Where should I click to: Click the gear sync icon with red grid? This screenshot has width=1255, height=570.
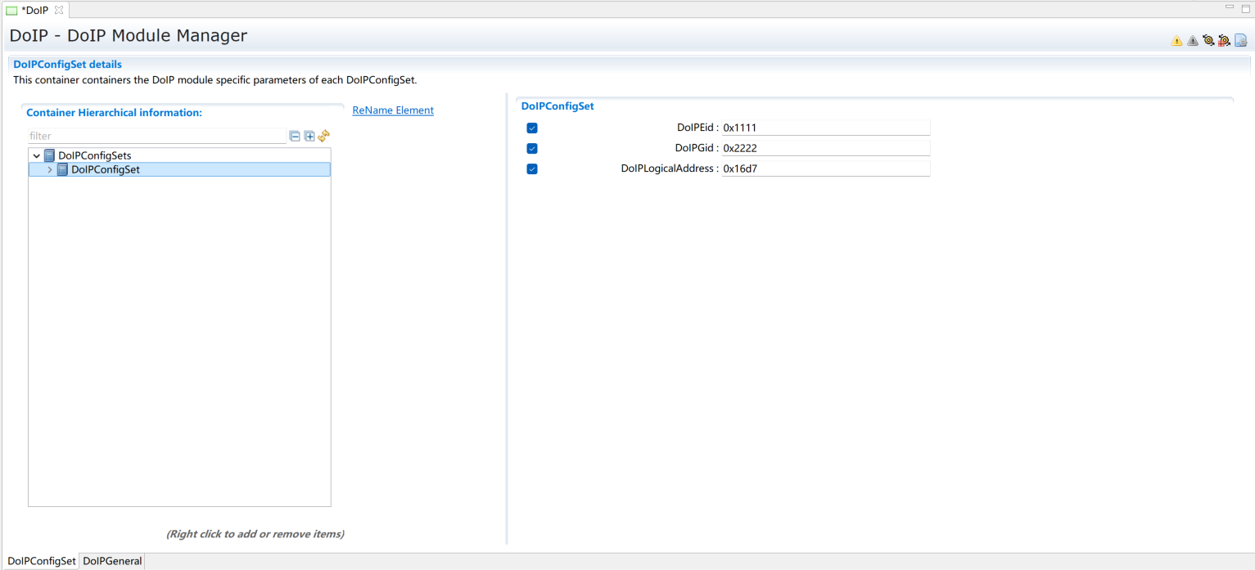[x=1224, y=40]
